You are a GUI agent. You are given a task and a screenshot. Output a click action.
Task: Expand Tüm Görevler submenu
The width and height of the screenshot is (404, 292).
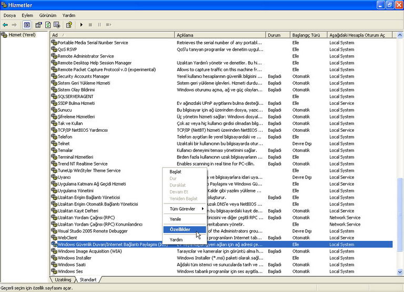point(185,209)
